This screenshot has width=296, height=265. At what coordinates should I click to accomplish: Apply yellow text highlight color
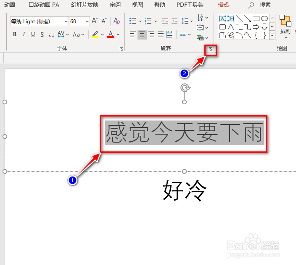[95, 34]
